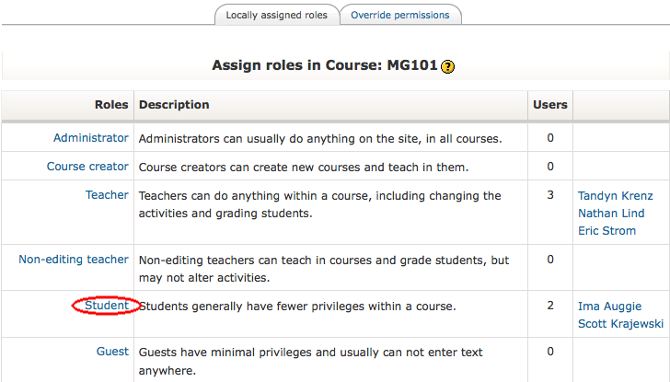Select the Teacher role link
670x382 pixels.
click(107, 195)
